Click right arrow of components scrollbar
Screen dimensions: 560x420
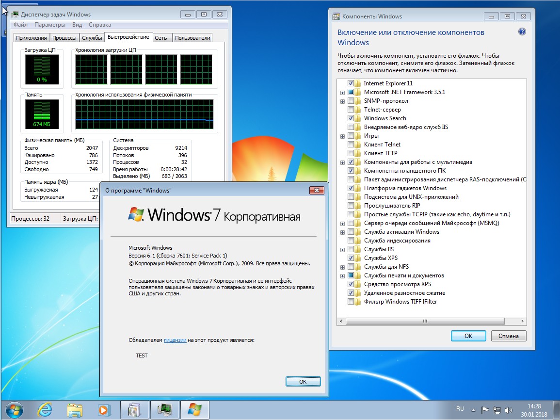(523, 322)
